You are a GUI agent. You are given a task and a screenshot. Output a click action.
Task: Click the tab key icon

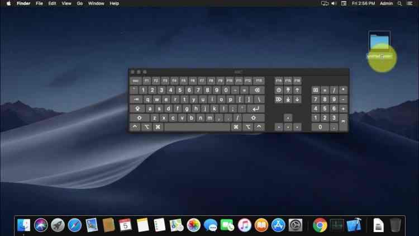click(136, 100)
